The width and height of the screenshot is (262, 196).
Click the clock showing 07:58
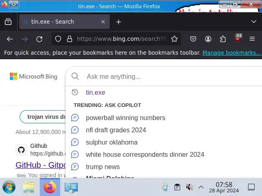click(224, 187)
